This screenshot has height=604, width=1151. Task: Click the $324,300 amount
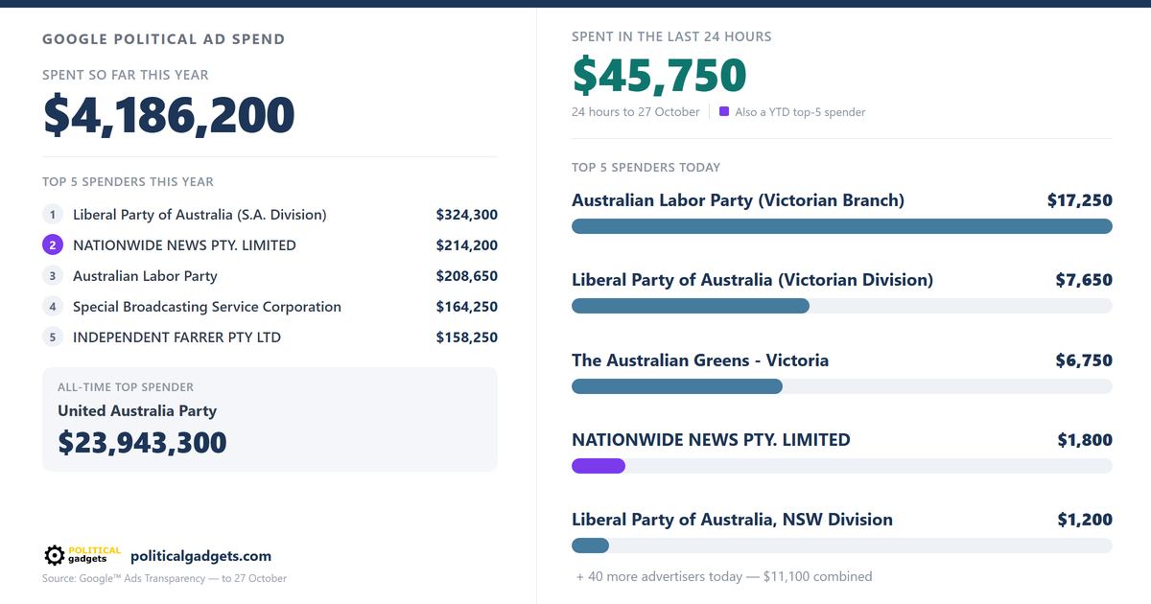[467, 215]
